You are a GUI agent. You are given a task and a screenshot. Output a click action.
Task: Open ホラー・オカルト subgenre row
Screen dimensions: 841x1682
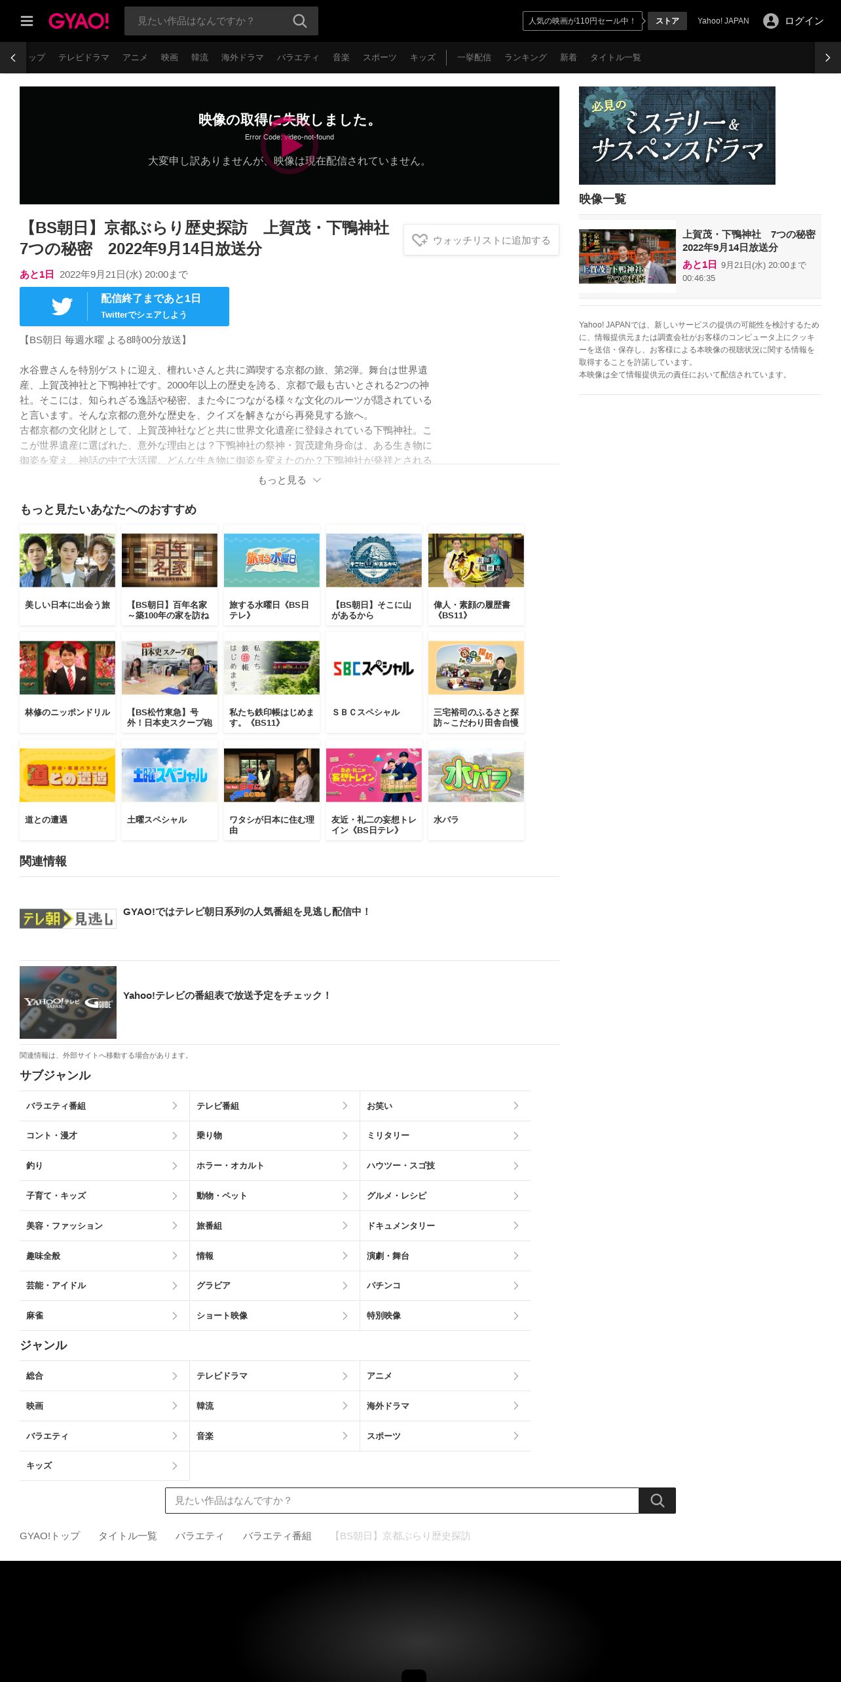click(x=274, y=1166)
